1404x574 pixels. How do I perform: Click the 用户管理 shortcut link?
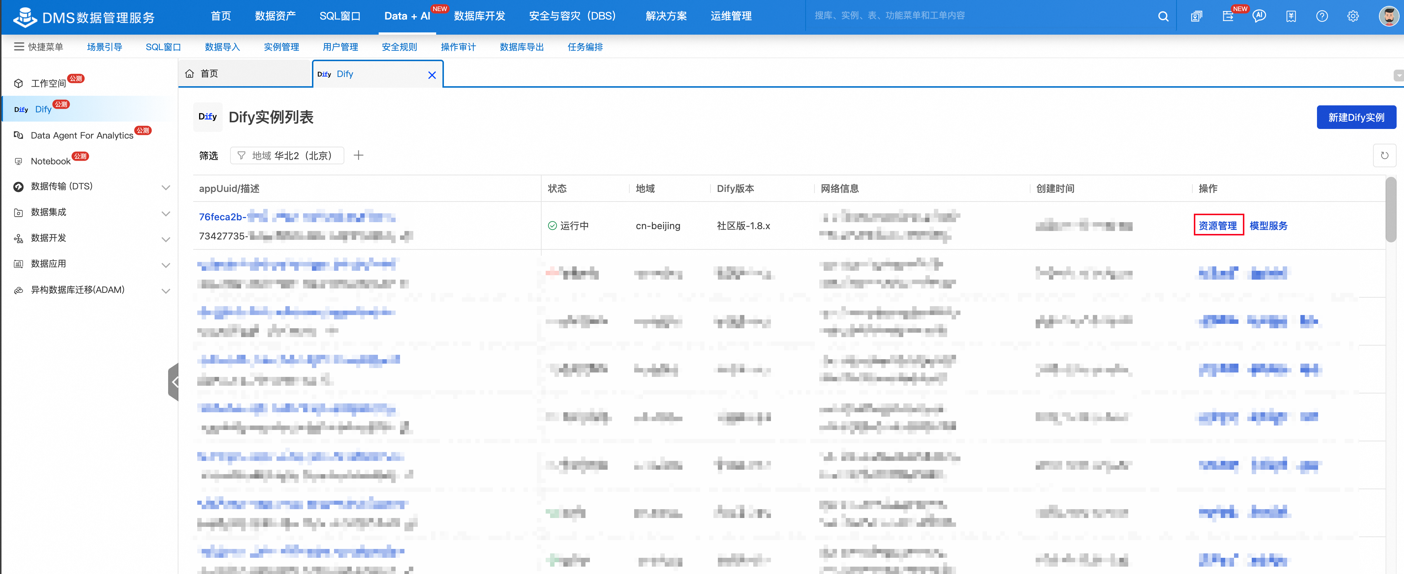pos(340,47)
